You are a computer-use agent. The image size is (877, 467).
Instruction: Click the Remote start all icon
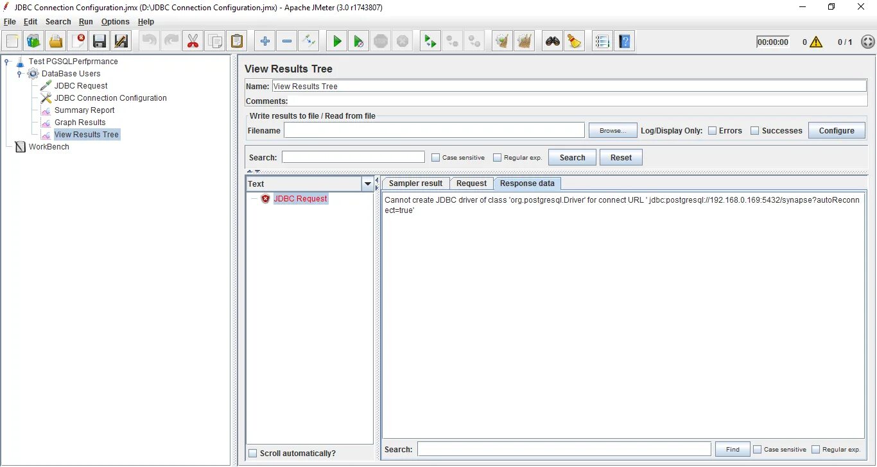431,42
